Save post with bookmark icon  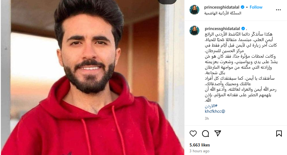pos(279,134)
